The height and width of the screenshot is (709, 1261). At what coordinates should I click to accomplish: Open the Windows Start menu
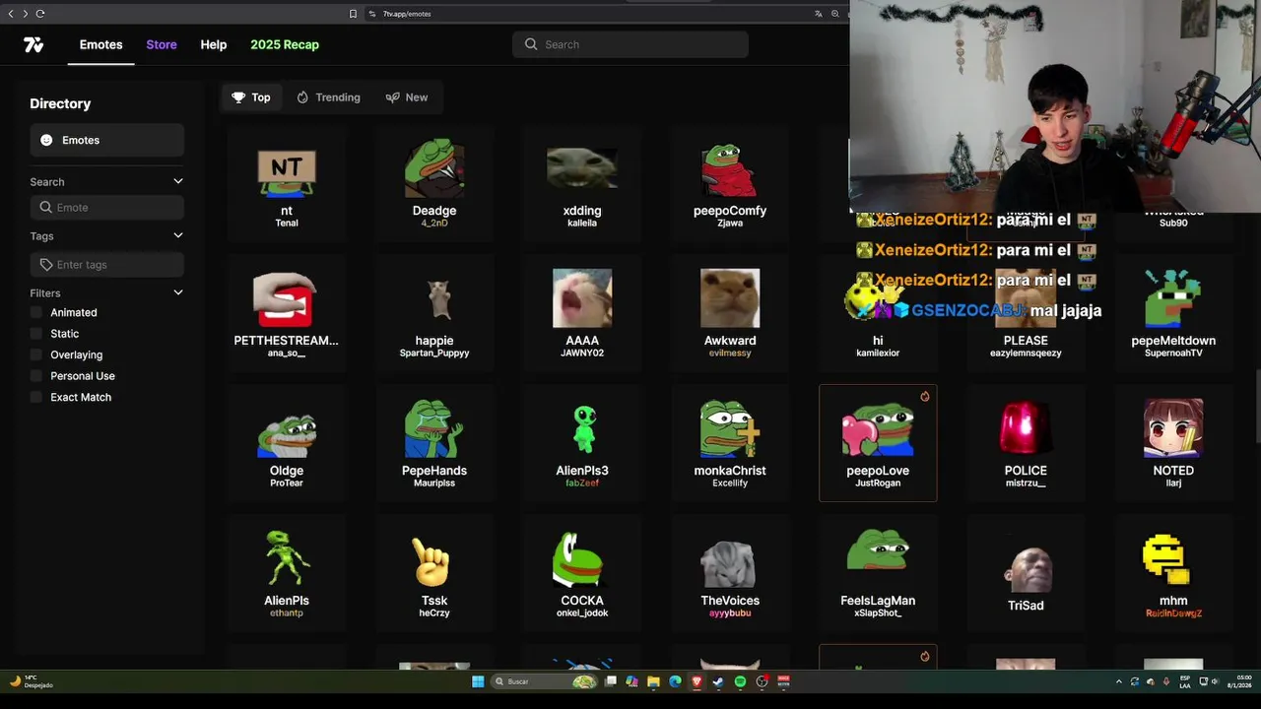click(x=478, y=681)
